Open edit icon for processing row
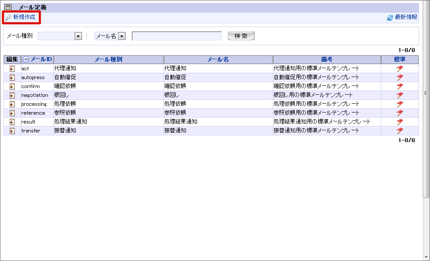The width and height of the screenshot is (430, 261). click(12, 104)
